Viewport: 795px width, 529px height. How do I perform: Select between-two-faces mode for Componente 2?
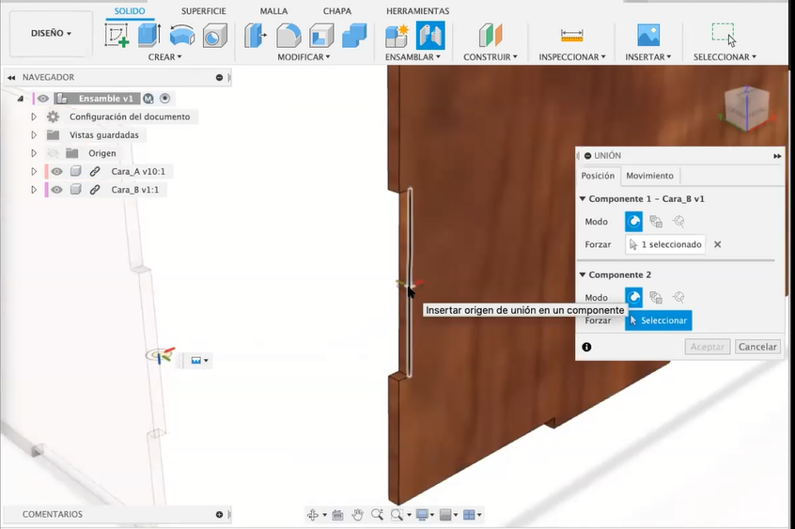pyautogui.click(x=656, y=297)
